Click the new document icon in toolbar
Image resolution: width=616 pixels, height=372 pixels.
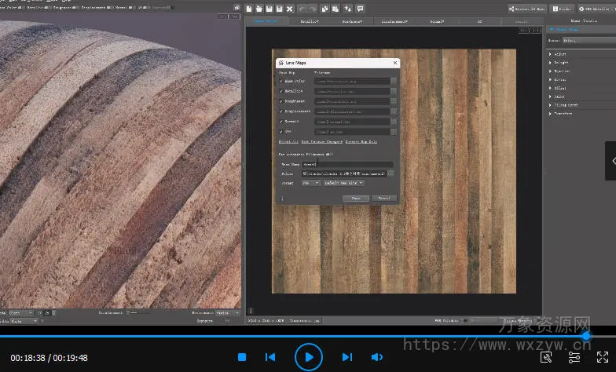pyautogui.click(x=248, y=9)
